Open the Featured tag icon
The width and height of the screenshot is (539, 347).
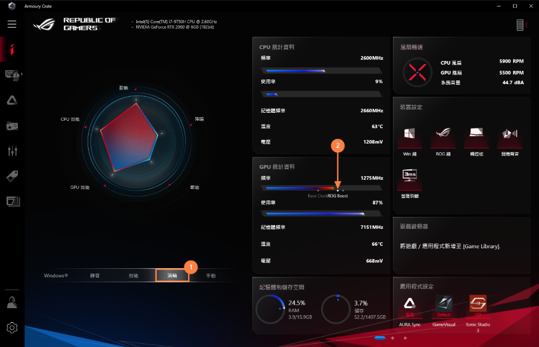coord(12,176)
